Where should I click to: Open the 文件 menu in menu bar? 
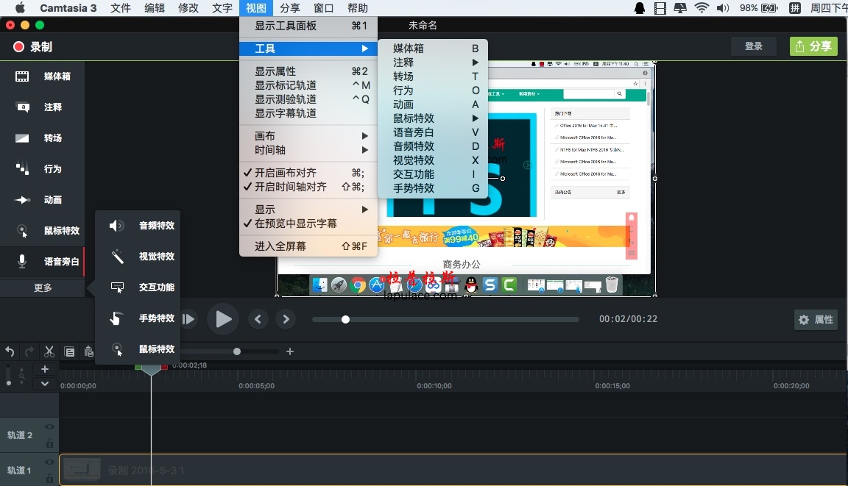click(121, 8)
